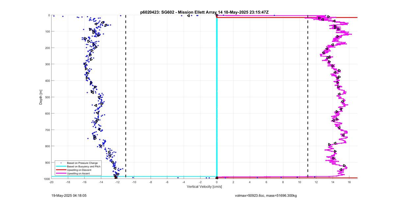Click the "800" depth tick label
The height and width of the screenshot is (201, 395).
(47, 146)
